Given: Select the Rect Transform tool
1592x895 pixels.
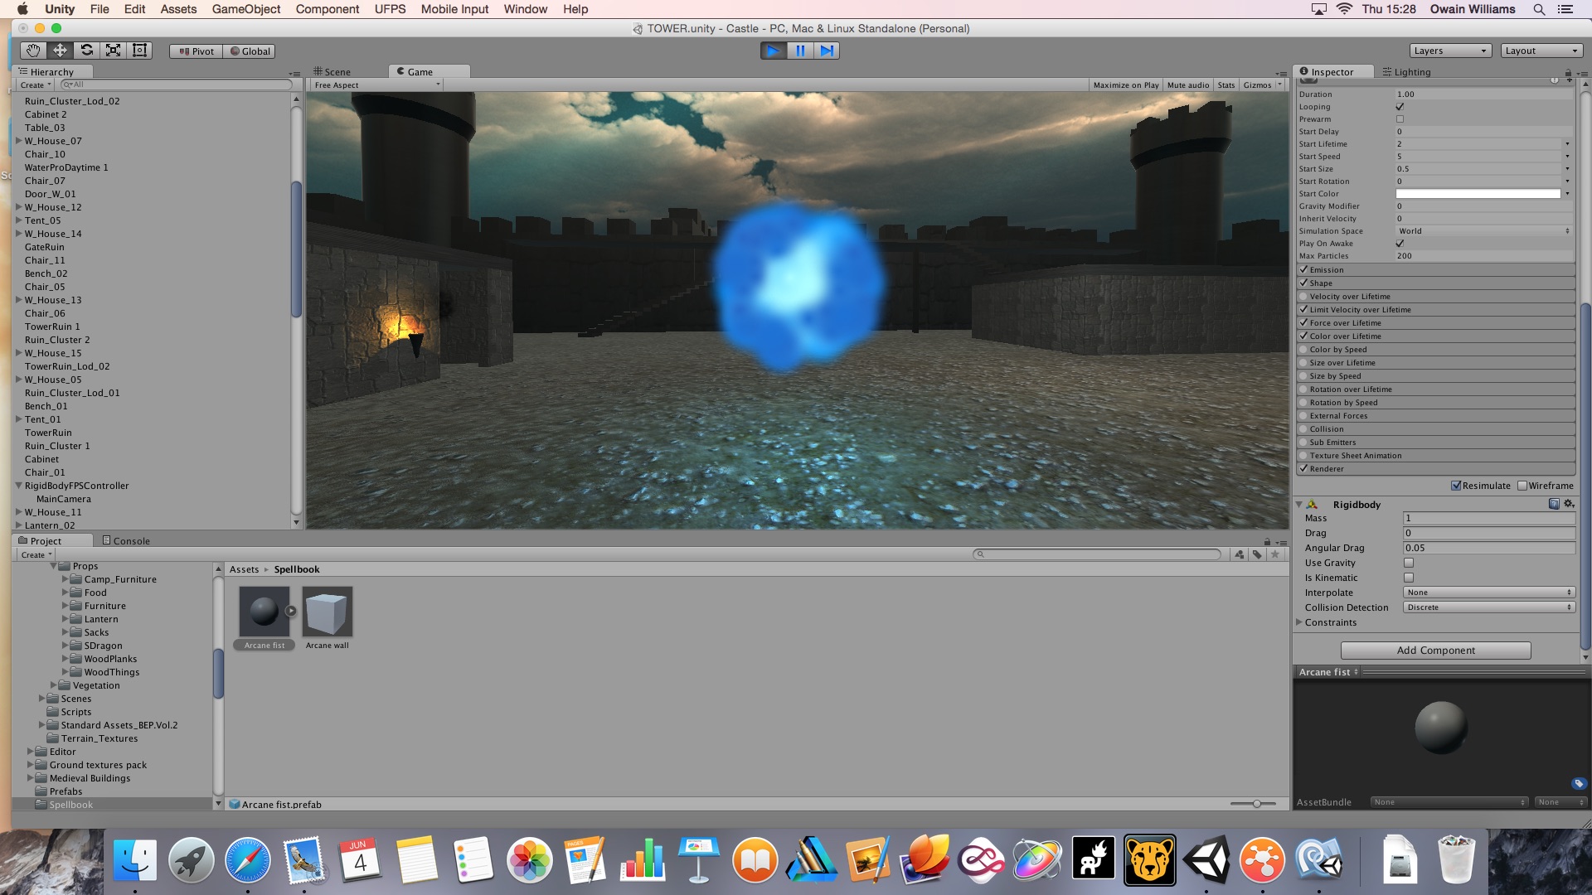Looking at the screenshot, I should pyautogui.click(x=140, y=51).
